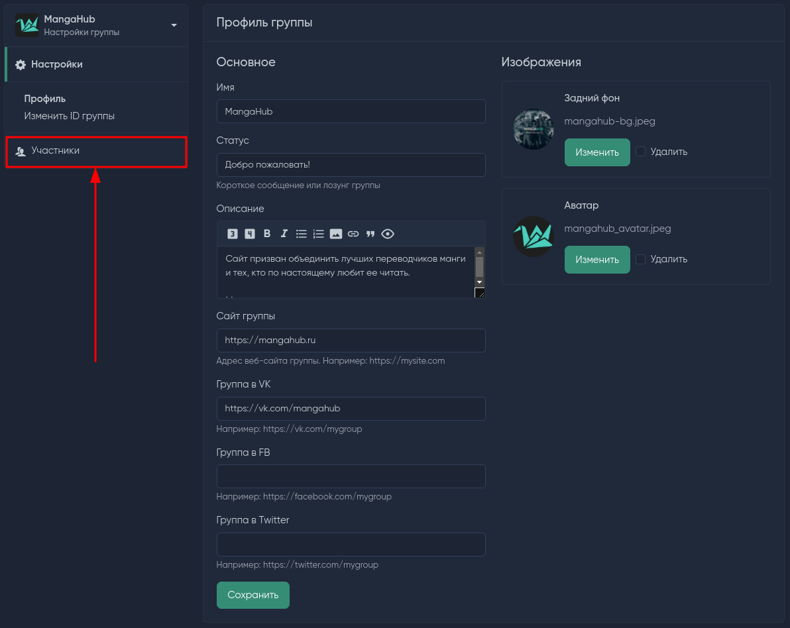This screenshot has height=628, width=790.
Task: Apply heading 3 in description editor
Action: coord(232,234)
